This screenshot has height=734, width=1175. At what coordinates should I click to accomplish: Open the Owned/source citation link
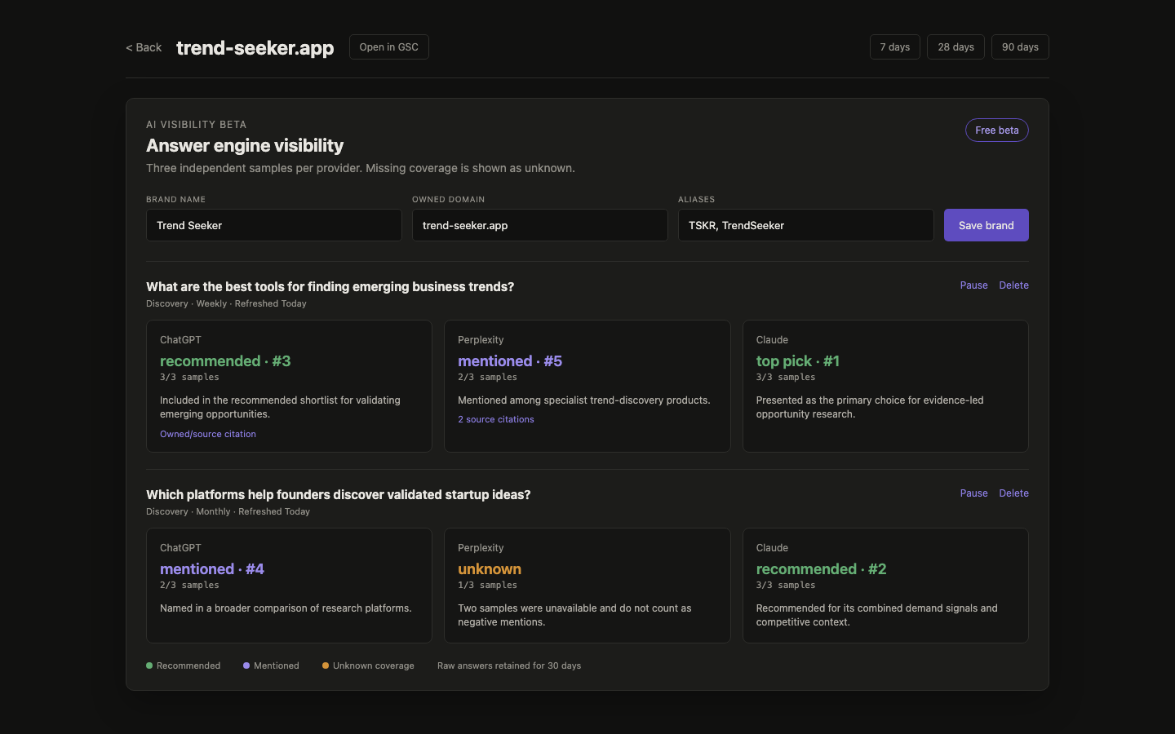[x=208, y=434]
